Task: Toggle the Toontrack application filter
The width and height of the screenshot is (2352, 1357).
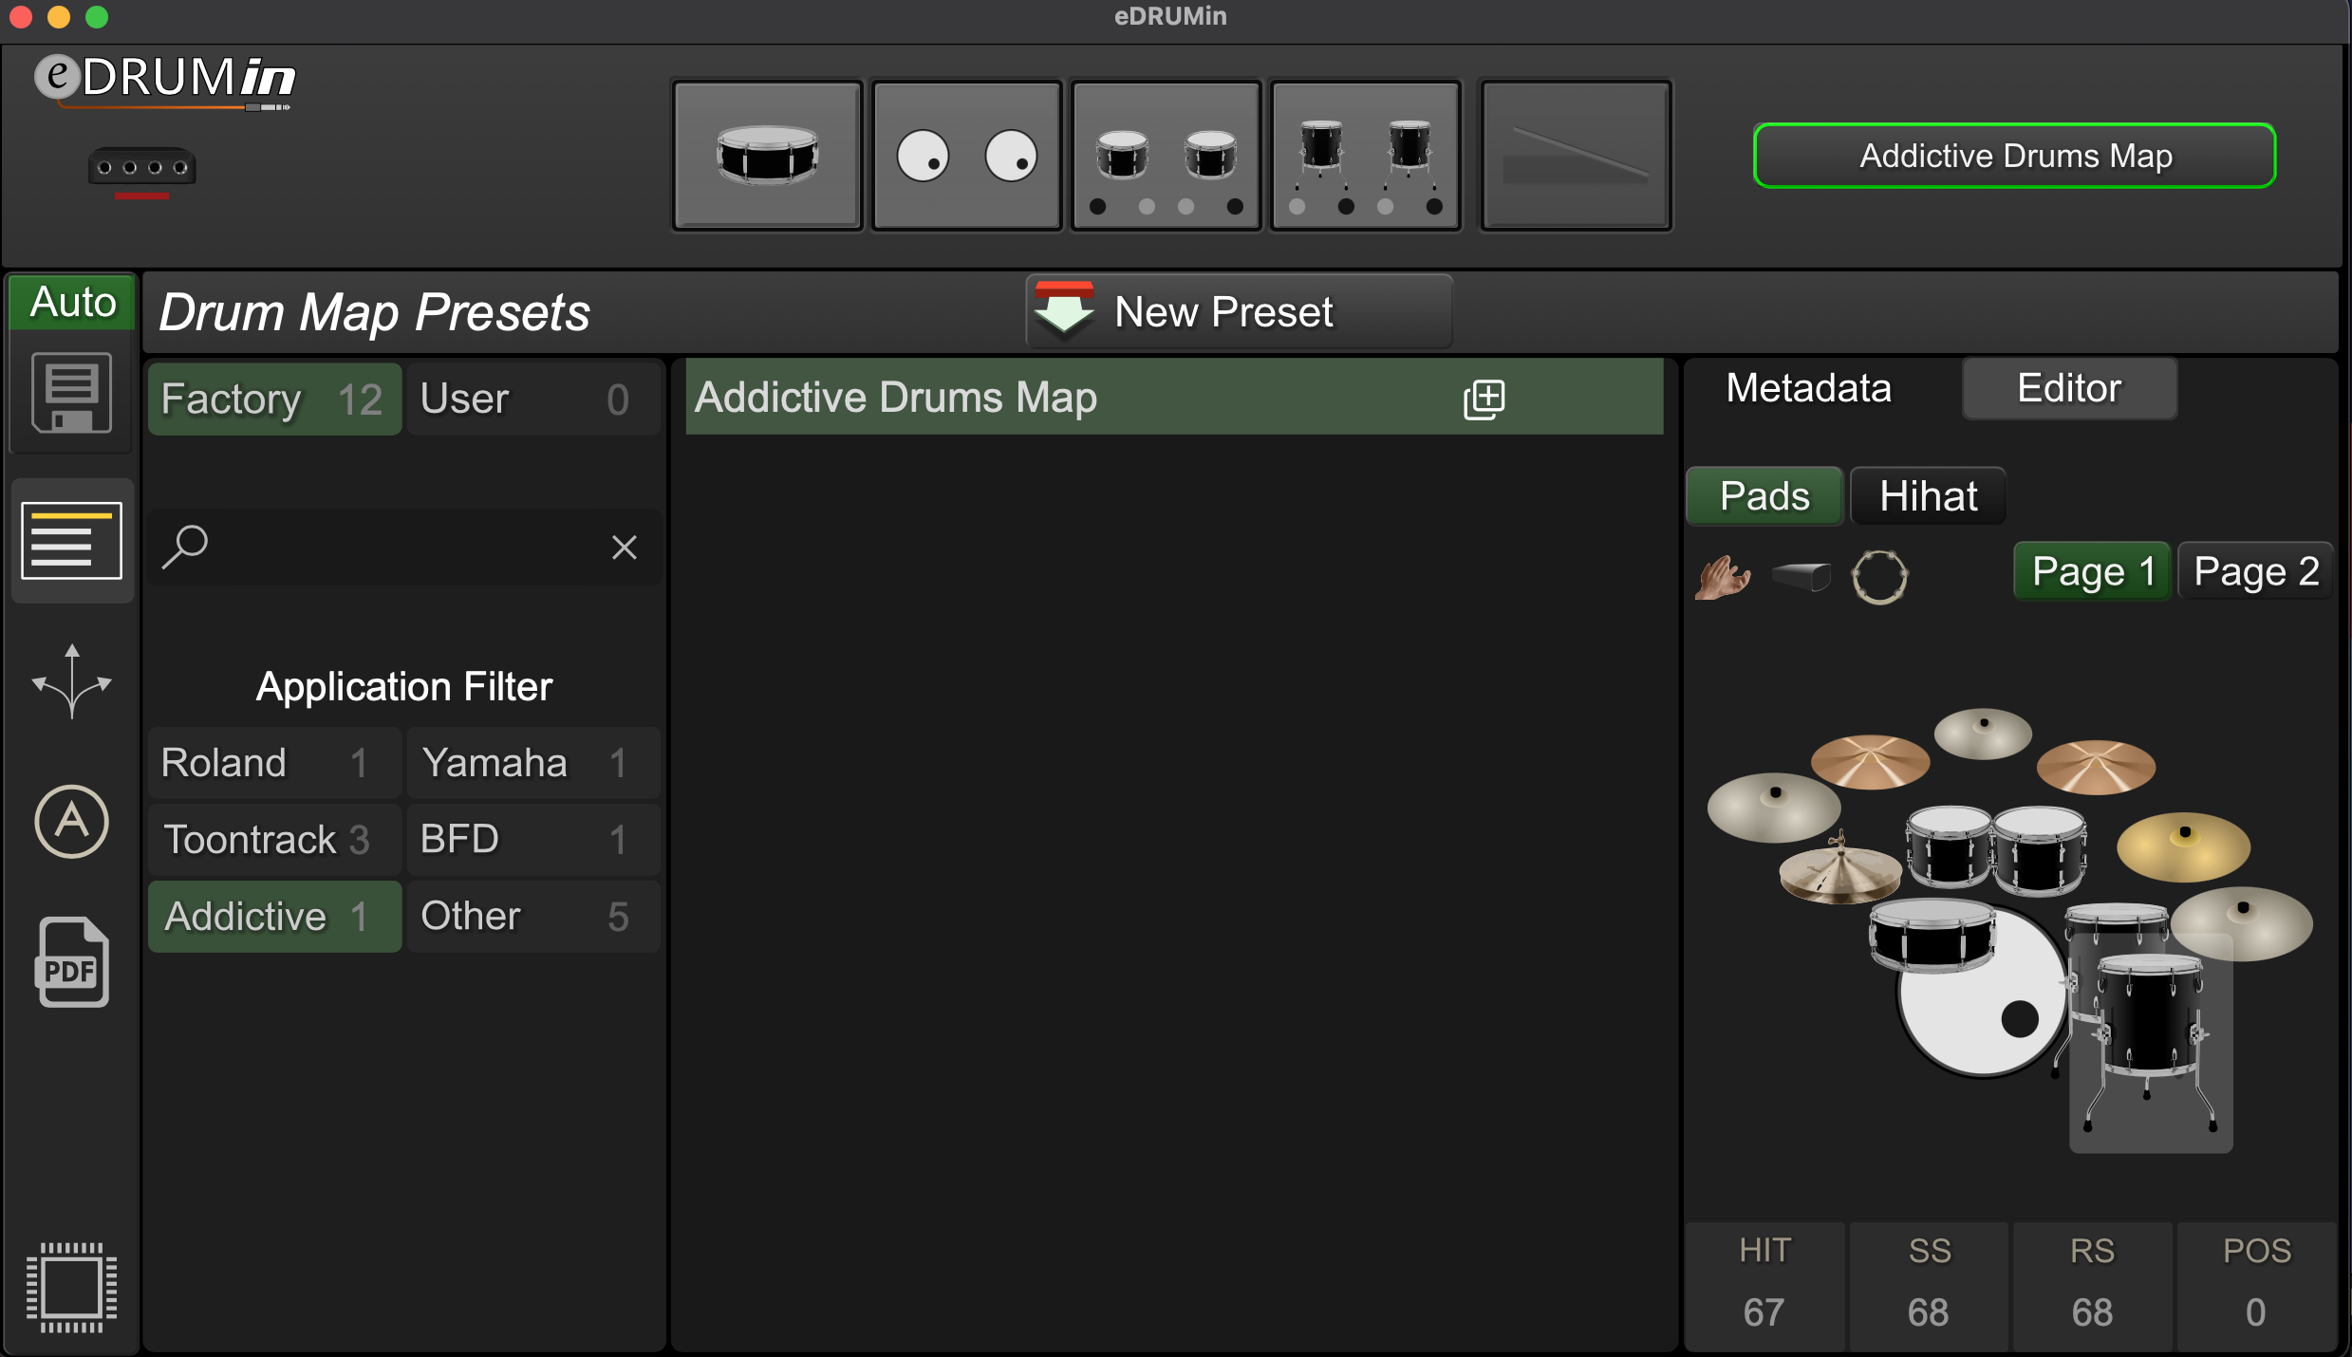Action: tap(274, 840)
